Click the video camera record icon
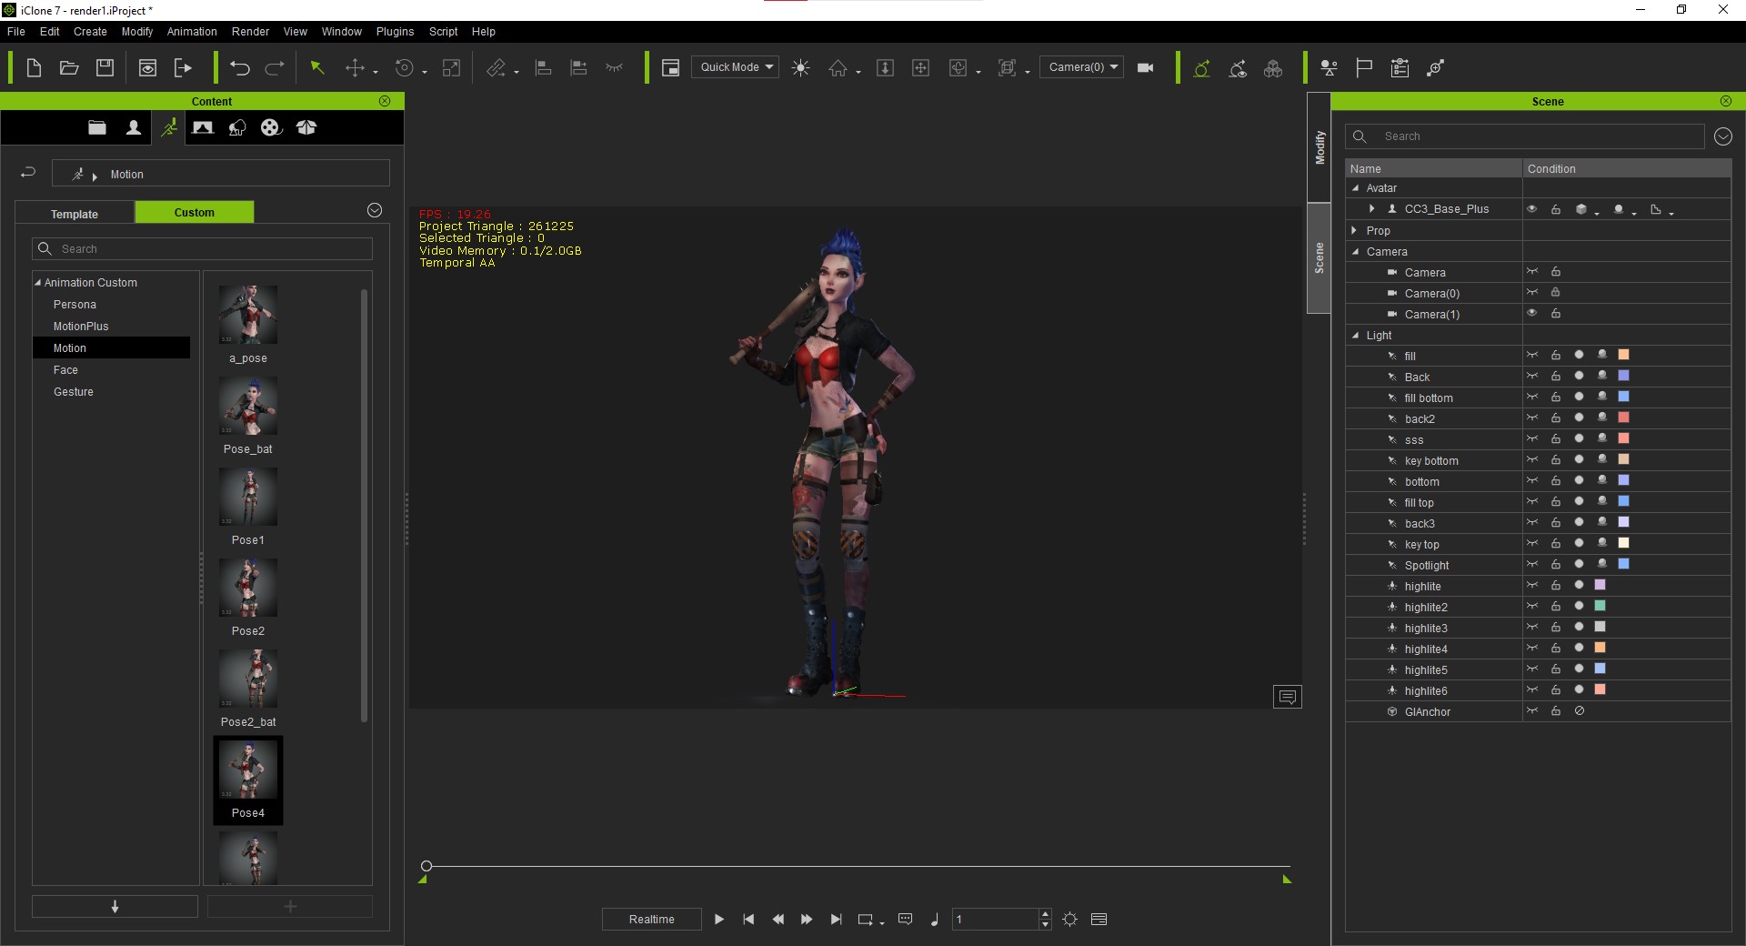 pos(1146,67)
